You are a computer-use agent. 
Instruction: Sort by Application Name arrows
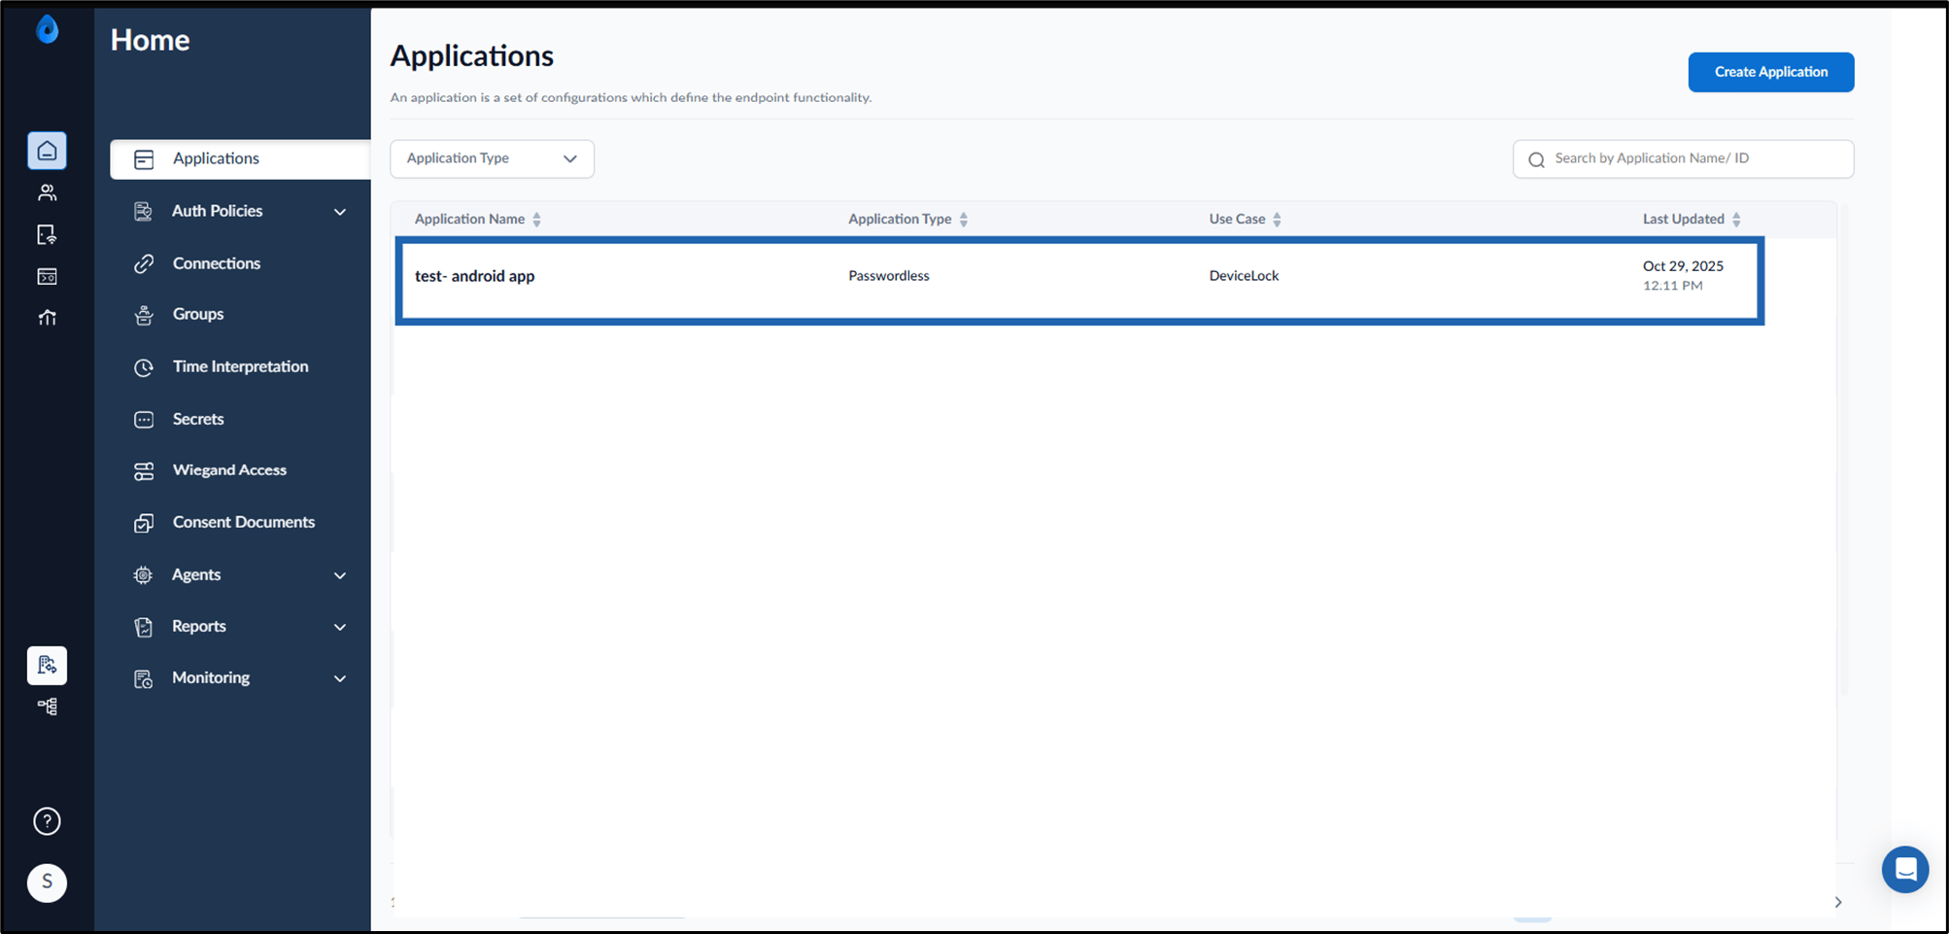[536, 220]
